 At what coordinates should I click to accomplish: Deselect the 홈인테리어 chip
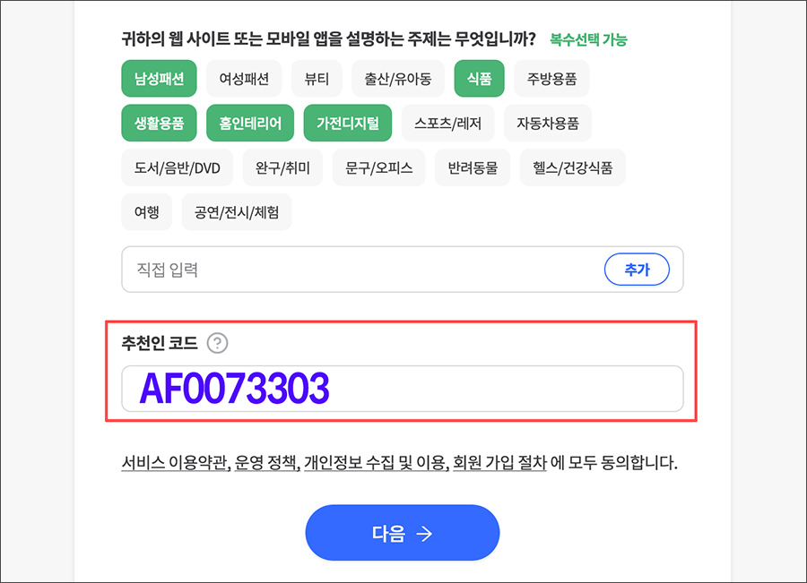(250, 123)
